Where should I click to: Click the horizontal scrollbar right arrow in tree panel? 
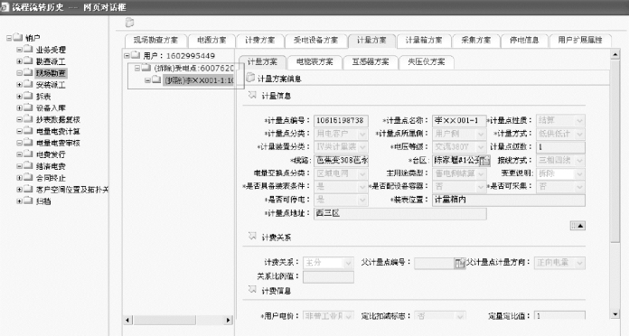tap(229, 320)
